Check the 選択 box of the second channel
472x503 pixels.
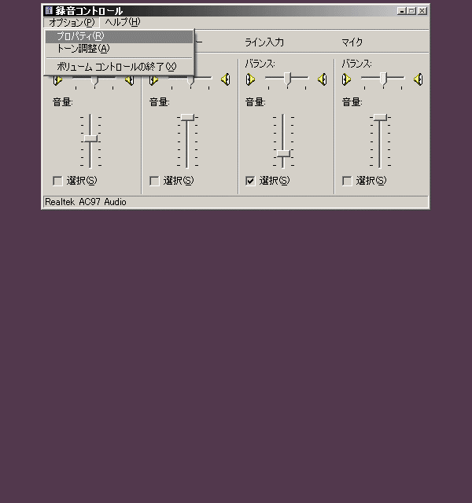[x=154, y=181]
